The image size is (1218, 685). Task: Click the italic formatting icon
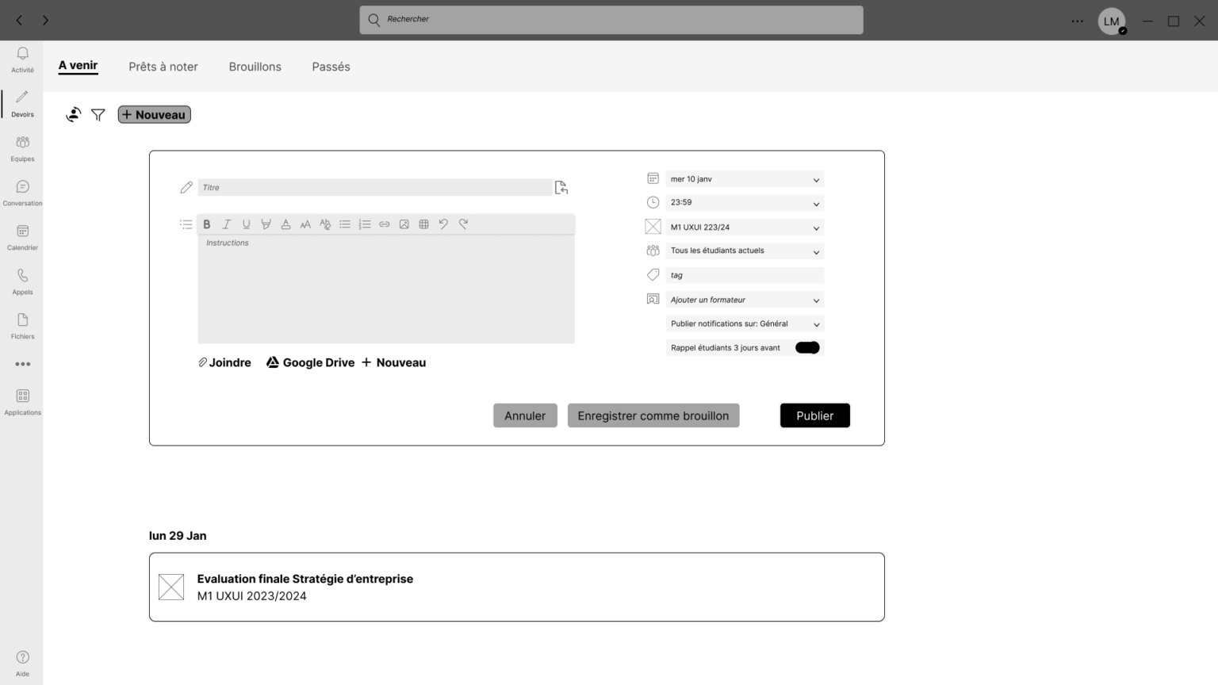tap(226, 224)
